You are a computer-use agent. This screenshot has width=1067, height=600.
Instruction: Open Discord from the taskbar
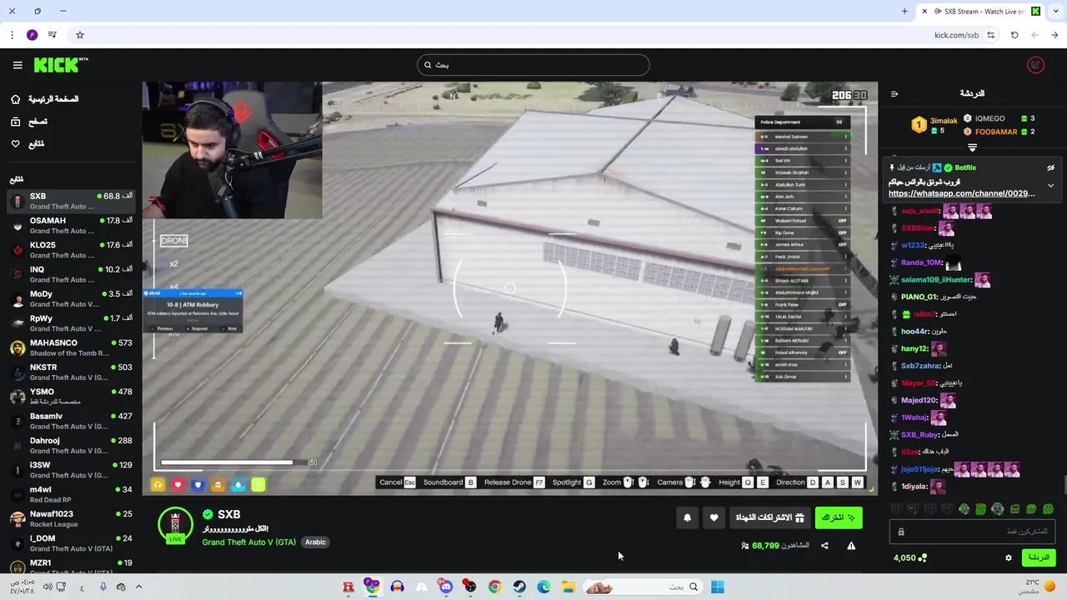[446, 587]
